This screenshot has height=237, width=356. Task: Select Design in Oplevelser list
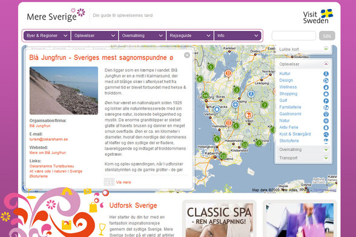(x=286, y=81)
